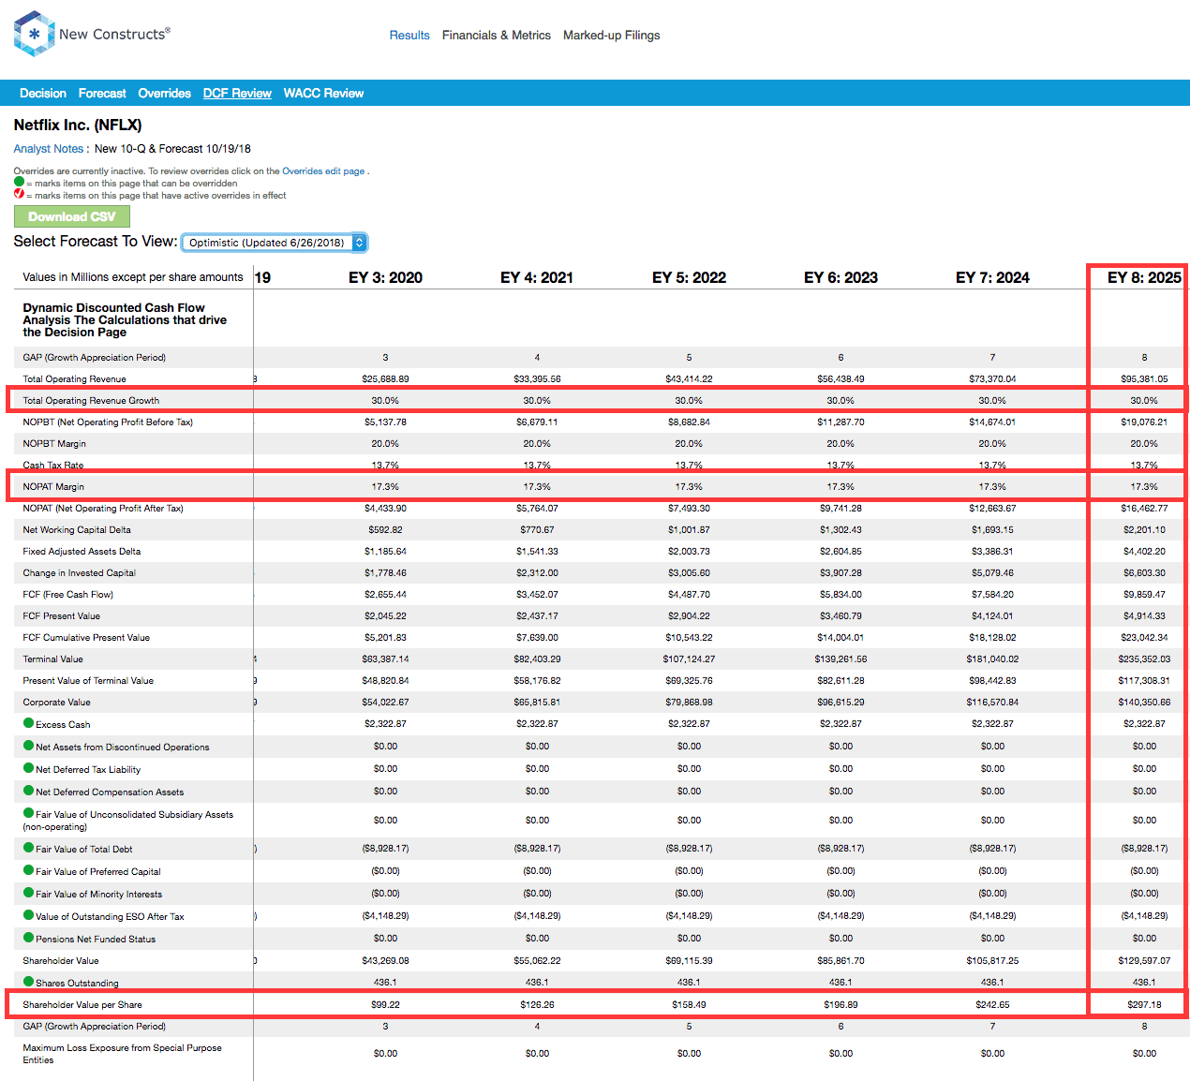Screen dimensions: 1190x1081
Task: Click the Shareholder Value per Share row label
Action: 82,1004
